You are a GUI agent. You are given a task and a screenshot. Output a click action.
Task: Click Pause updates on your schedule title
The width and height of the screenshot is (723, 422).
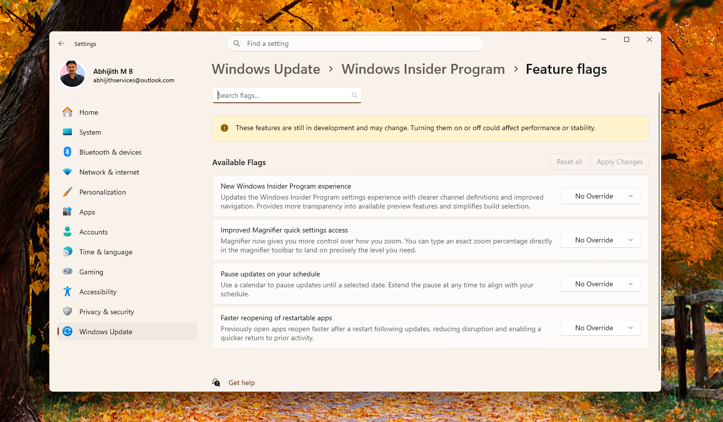(x=271, y=274)
